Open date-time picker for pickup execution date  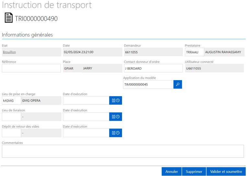pos(116,100)
